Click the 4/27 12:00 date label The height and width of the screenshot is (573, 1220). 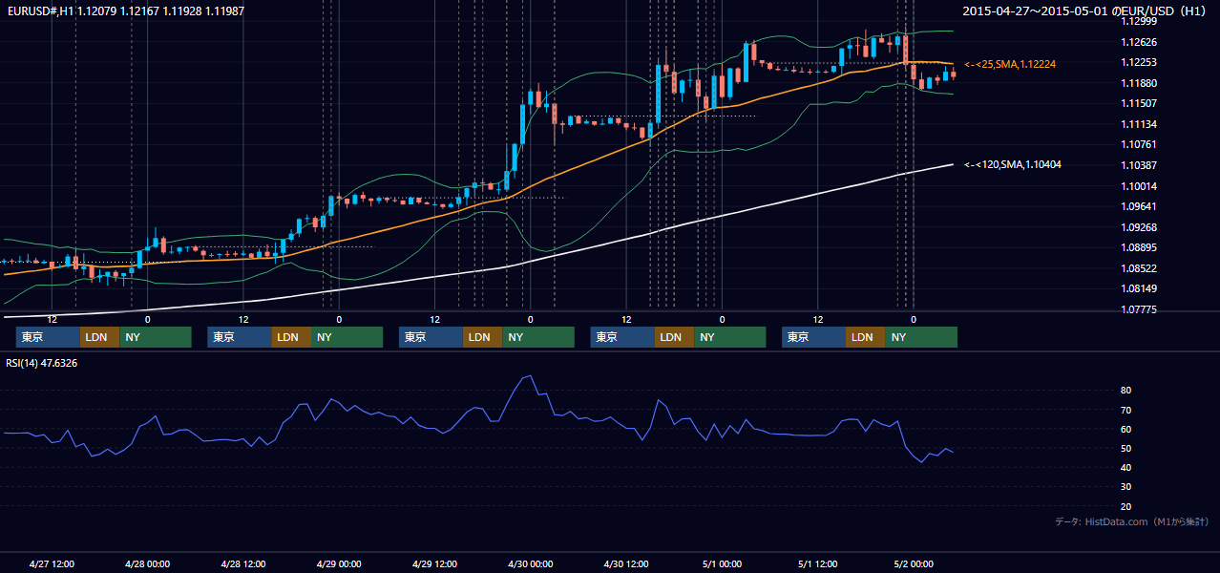pos(53,563)
